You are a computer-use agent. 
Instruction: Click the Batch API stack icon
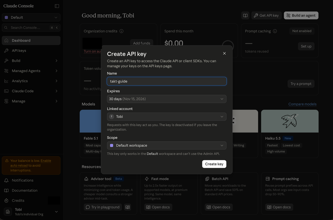pyautogui.click(x=207, y=179)
